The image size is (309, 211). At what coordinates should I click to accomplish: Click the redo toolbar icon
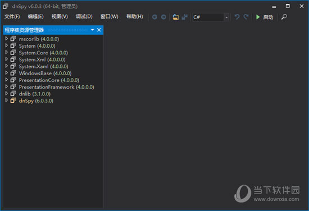click(246, 17)
